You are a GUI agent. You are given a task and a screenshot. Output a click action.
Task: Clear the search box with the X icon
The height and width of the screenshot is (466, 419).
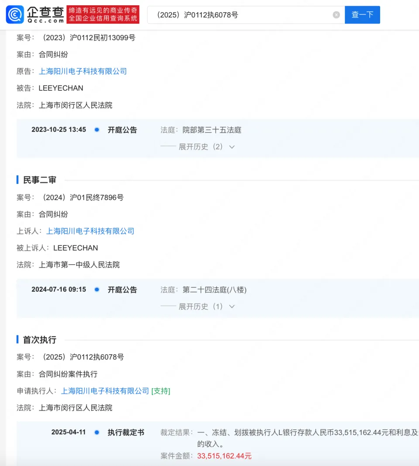pos(336,15)
